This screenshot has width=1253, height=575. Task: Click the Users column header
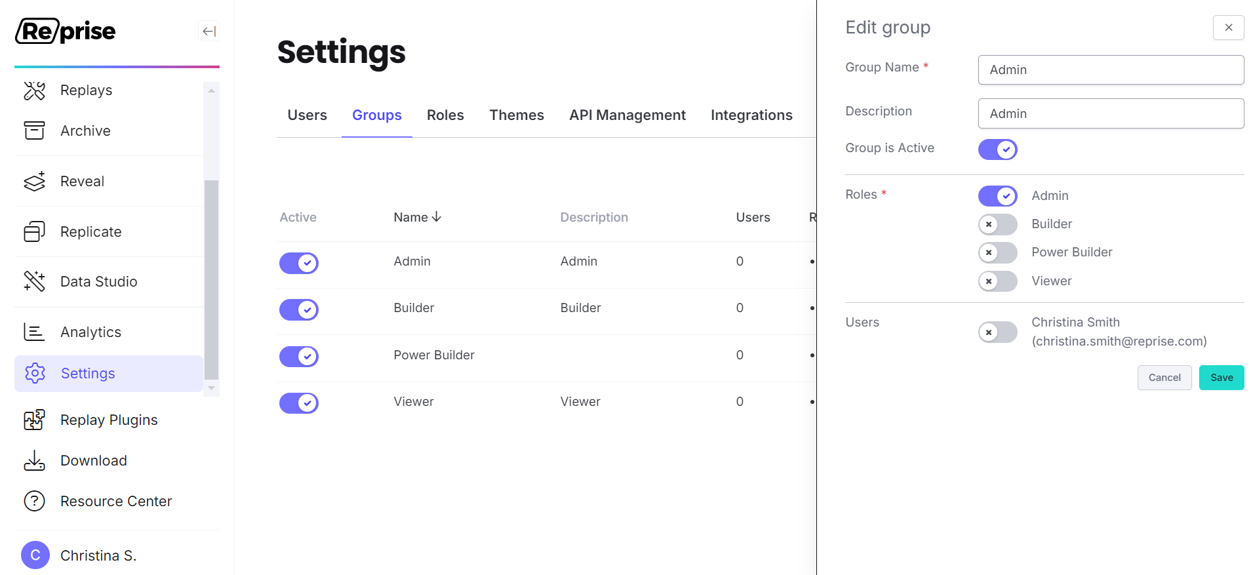(753, 218)
